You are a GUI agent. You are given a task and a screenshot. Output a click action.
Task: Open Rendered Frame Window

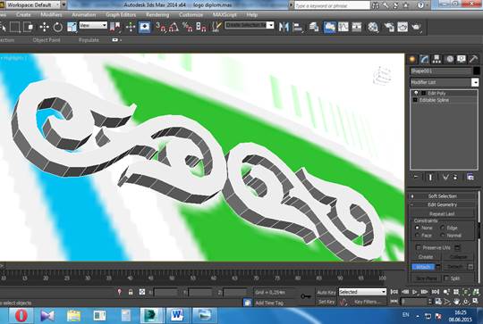point(402,27)
